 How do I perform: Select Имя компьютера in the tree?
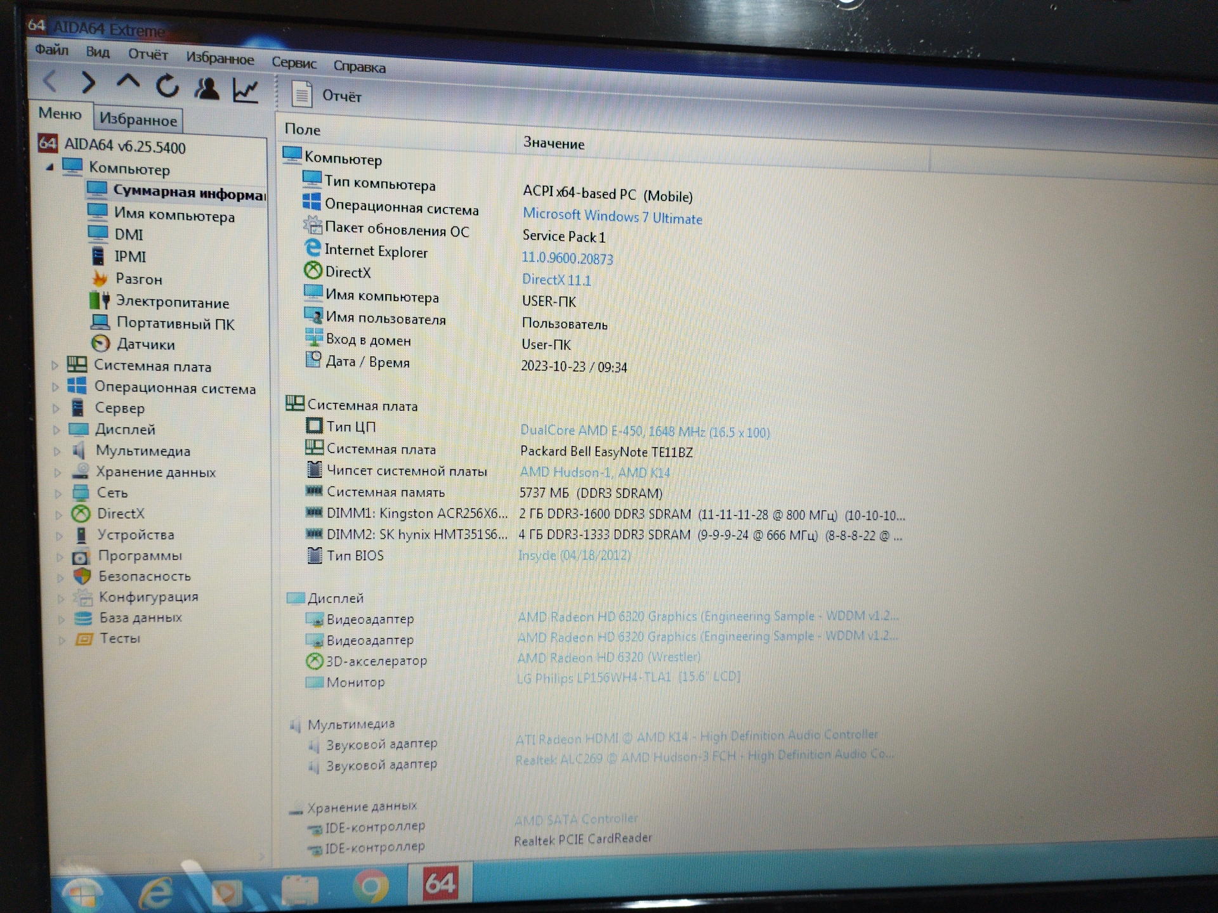(x=174, y=215)
